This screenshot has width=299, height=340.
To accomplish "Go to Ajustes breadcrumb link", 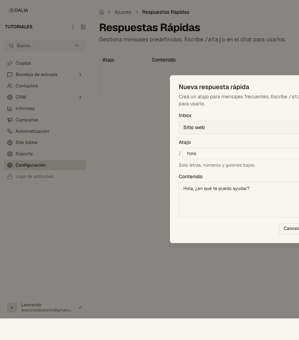I will (x=123, y=12).
